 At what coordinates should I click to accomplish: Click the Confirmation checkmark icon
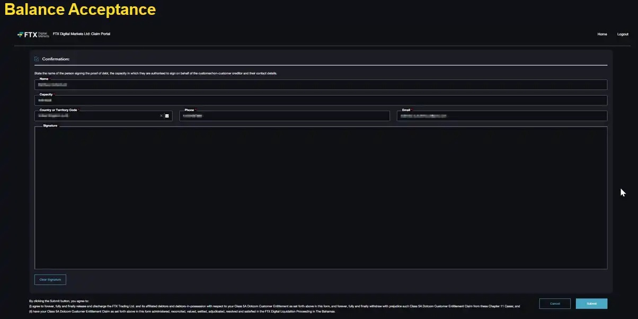click(x=37, y=59)
